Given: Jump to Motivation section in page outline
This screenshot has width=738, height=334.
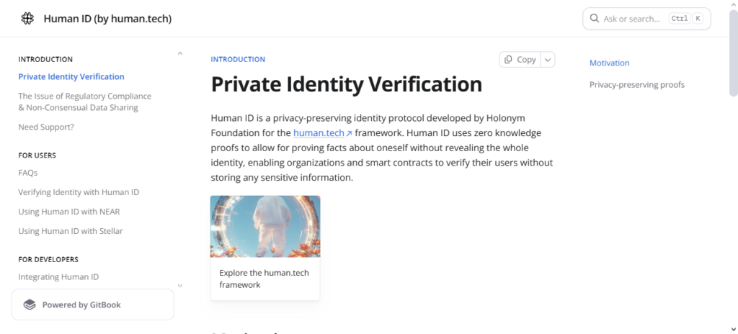Looking at the screenshot, I should [609, 63].
